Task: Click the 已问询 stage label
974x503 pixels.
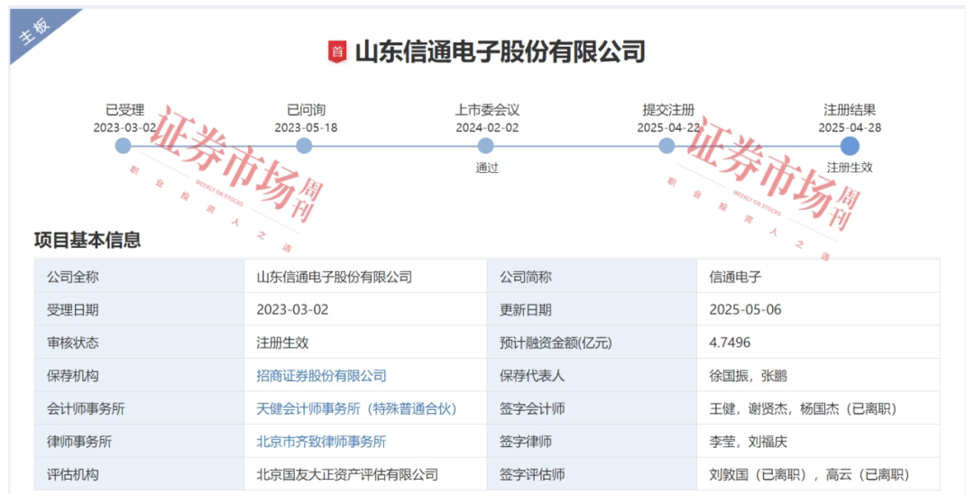Action: (x=307, y=110)
